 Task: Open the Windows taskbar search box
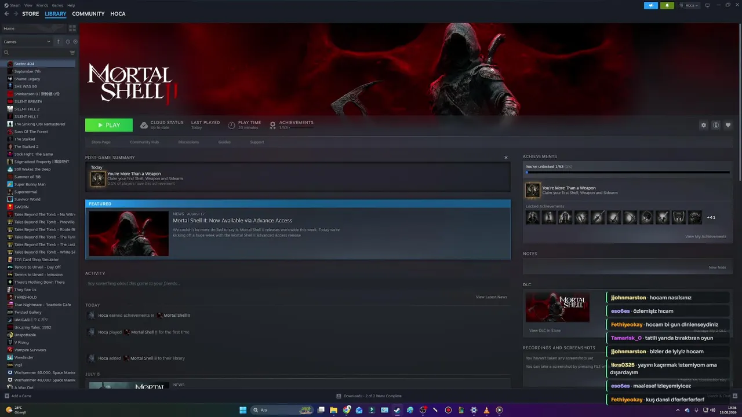coord(282,410)
